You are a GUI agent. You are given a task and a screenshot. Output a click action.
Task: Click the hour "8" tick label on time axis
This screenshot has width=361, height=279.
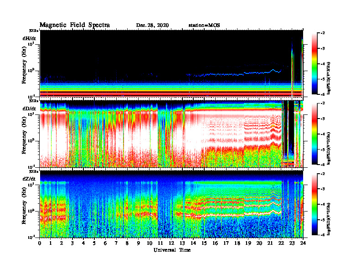(x=127, y=243)
